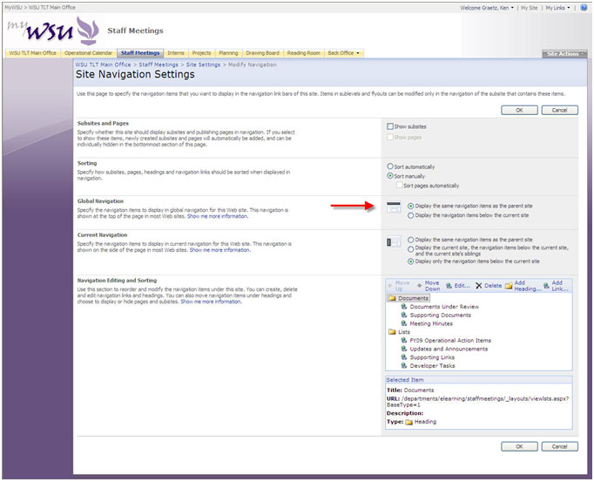Click the help icon in top right corner
The image size is (594, 482).
point(584,8)
